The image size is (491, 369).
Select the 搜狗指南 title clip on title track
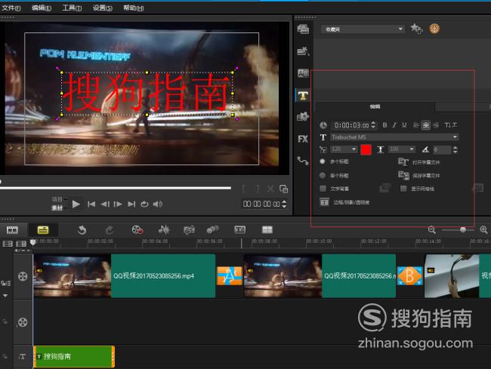(74, 356)
